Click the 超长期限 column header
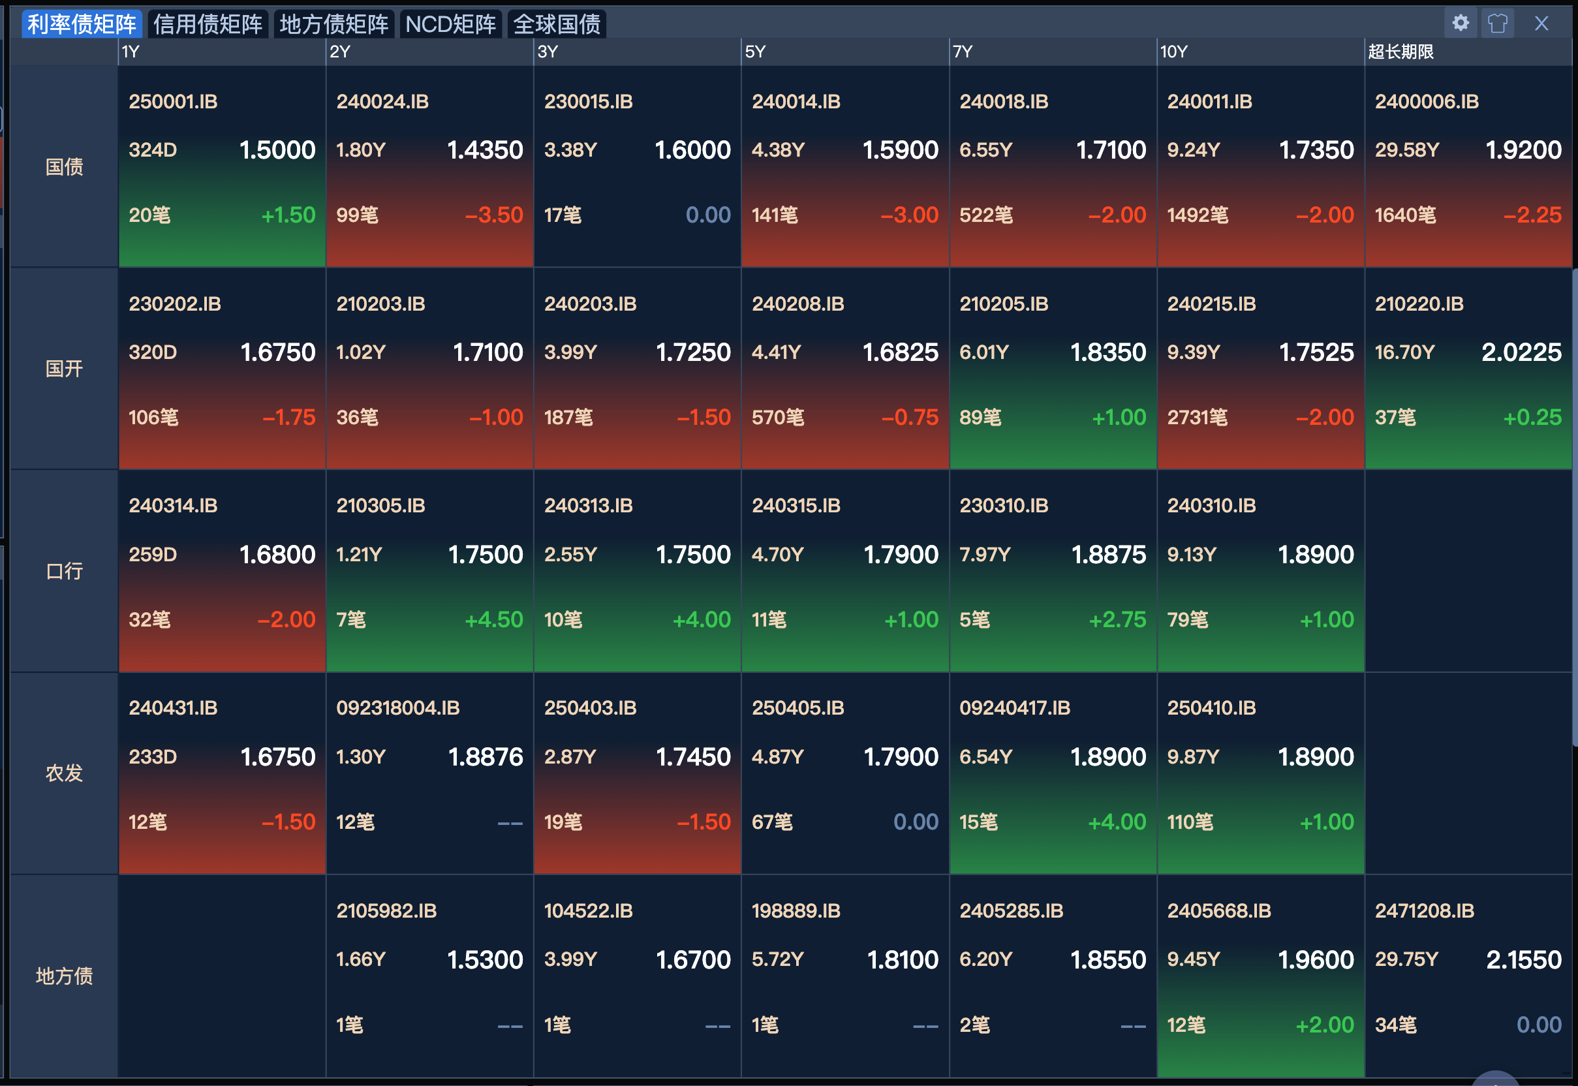This screenshot has width=1578, height=1086. (1400, 52)
